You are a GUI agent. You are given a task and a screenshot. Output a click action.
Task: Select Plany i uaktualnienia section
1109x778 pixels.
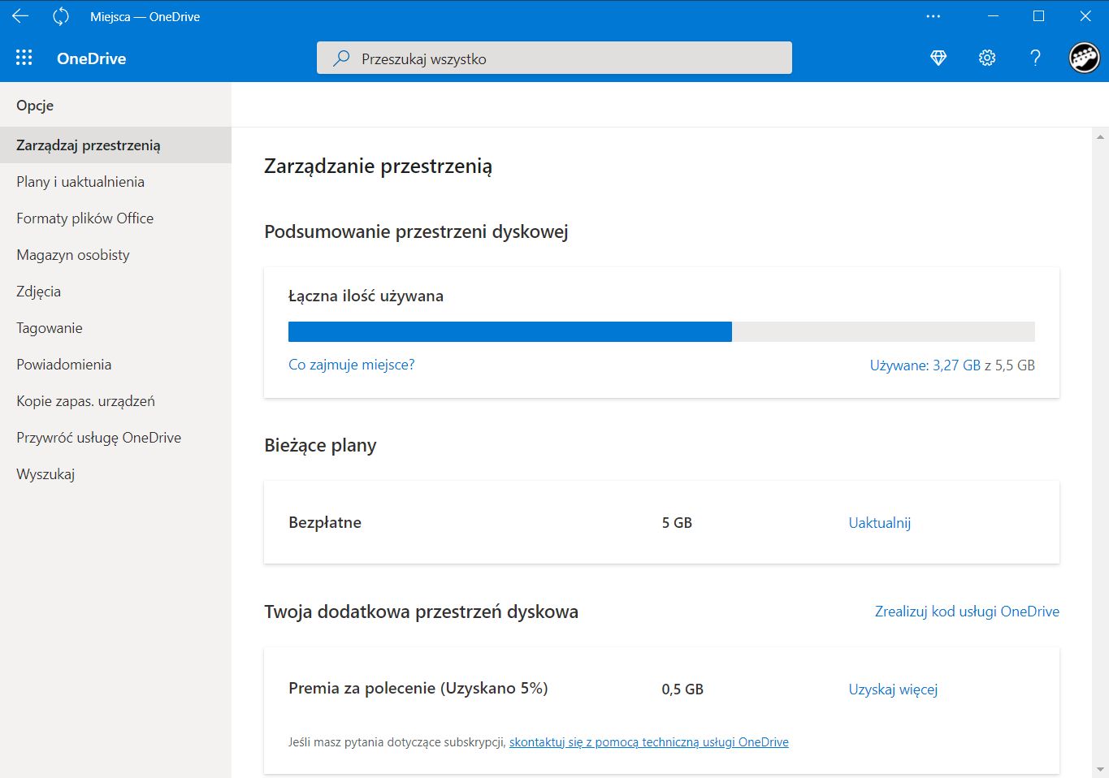[x=80, y=181]
